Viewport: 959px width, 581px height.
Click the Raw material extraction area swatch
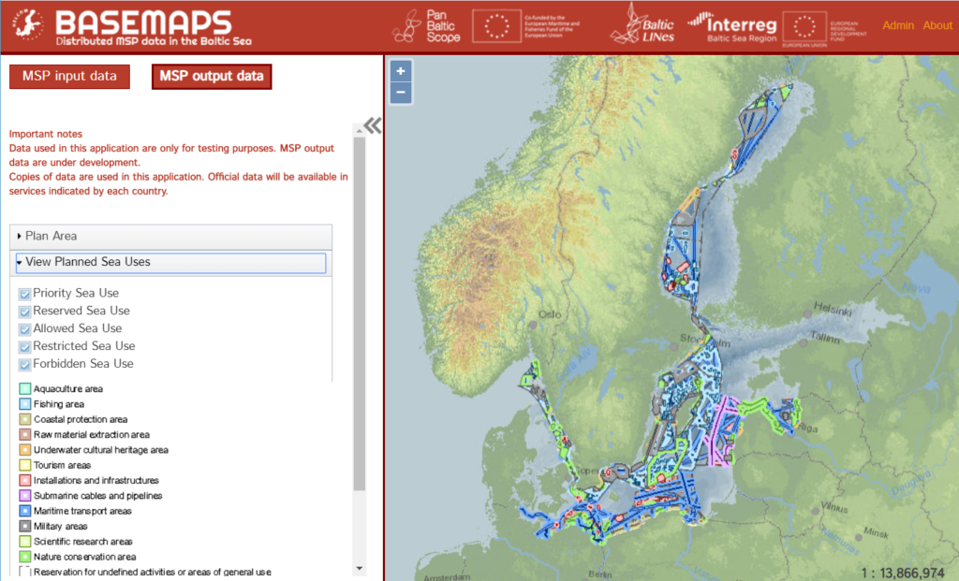click(24, 434)
